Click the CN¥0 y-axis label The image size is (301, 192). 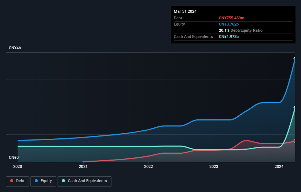point(14,157)
